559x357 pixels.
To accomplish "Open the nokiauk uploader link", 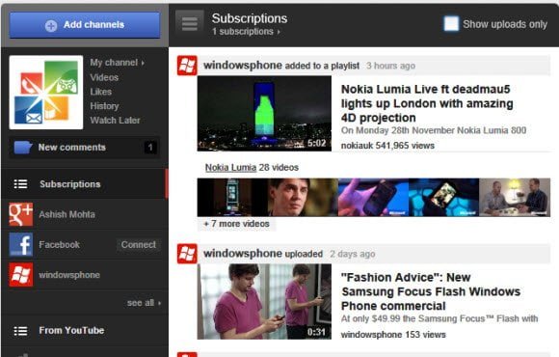I will (x=357, y=146).
